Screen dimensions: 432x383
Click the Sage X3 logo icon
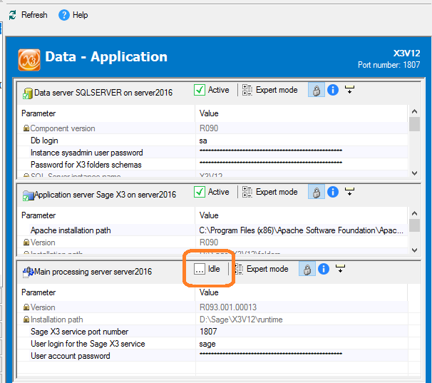[29, 58]
